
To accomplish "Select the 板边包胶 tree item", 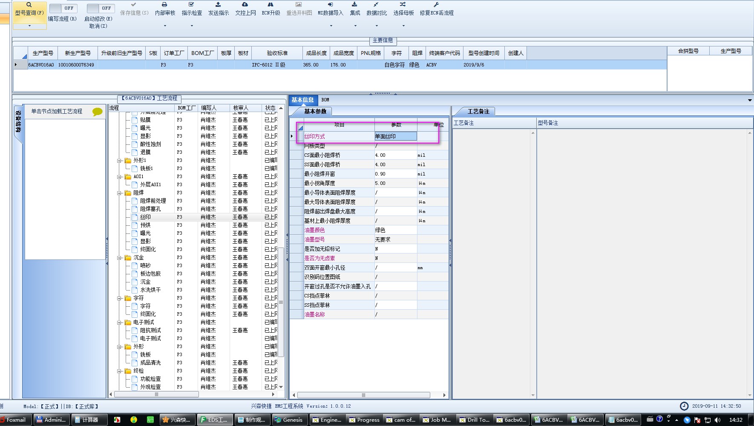I will coord(150,274).
